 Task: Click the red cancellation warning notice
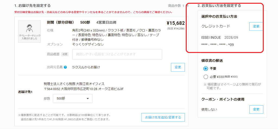pyautogui.click(x=94, y=12)
